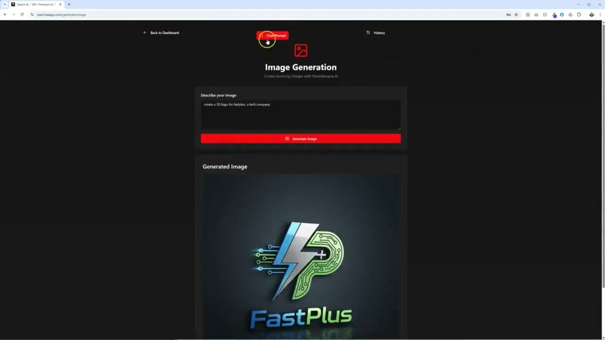
Task: Click into the Describe your image text box
Action: [x=301, y=115]
